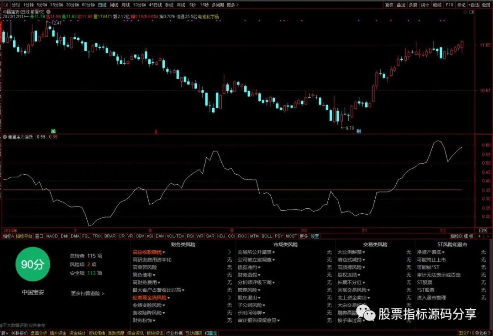Expand 财务造假 dropdown
Image resolution: width=493 pixels, height=336 pixels.
(x=259, y=275)
